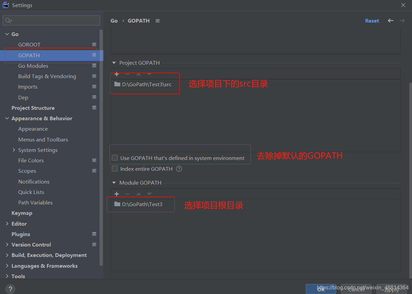Image resolution: width=412 pixels, height=294 pixels.
Task: Move Module GOPATH entry down
Action: click(149, 194)
